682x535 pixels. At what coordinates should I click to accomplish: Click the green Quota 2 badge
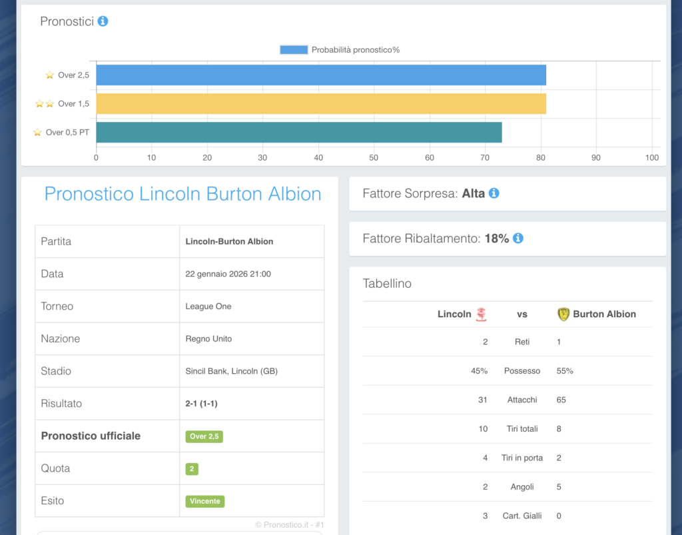[192, 469]
